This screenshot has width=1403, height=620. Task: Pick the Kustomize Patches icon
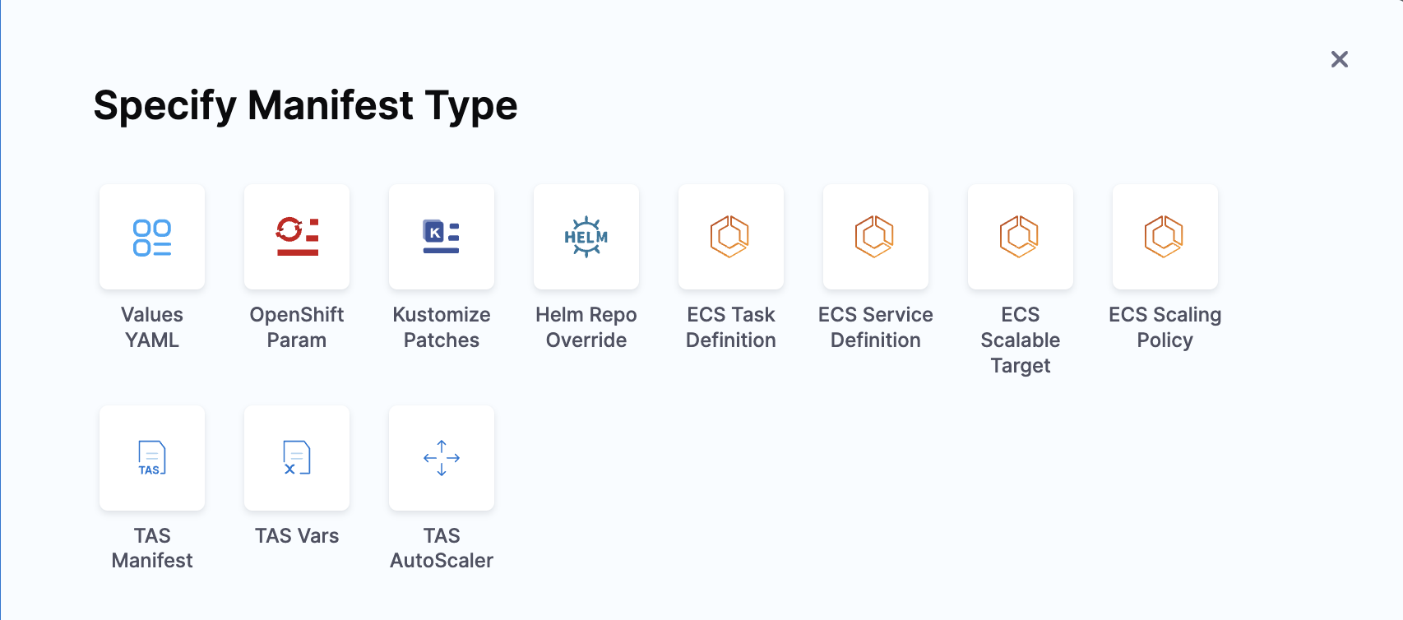coord(442,237)
